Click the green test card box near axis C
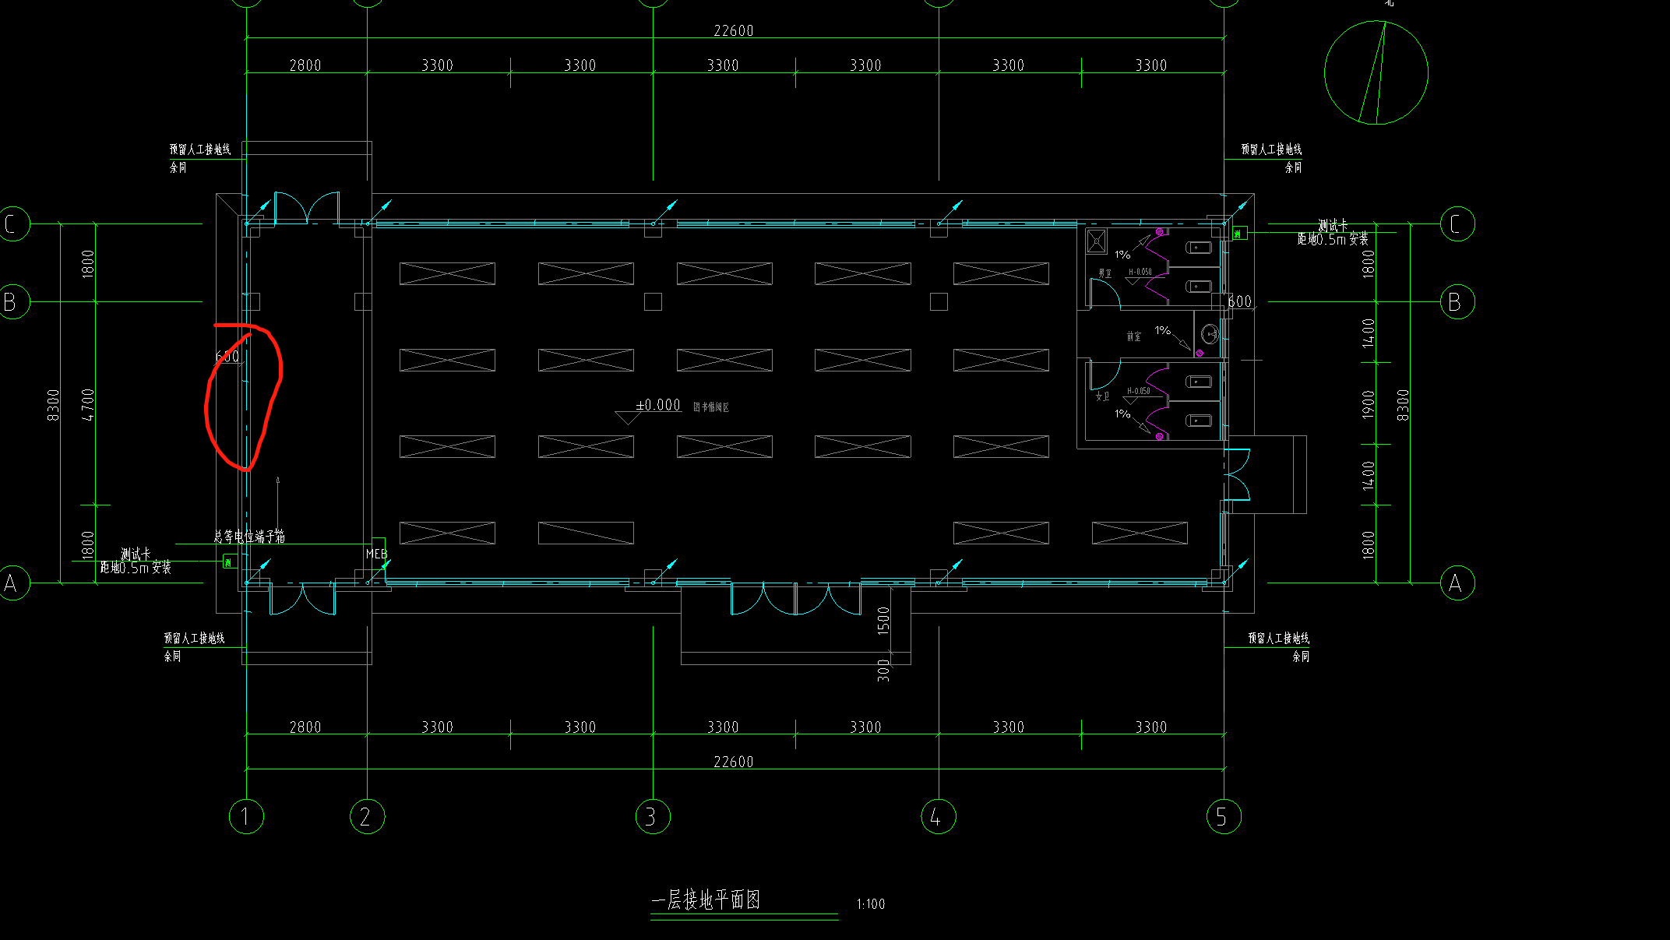Screen dimensions: 1670x940 tap(1239, 233)
